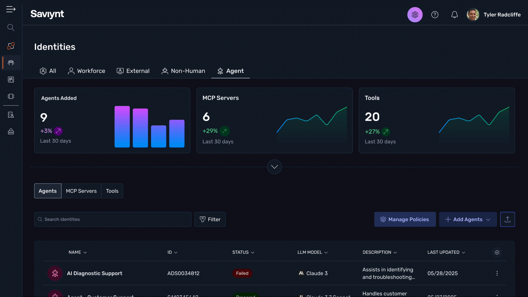Image resolution: width=528 pixels, height=297 pixels.
Task: Select the Tools segment button
Action: [112, 191]
